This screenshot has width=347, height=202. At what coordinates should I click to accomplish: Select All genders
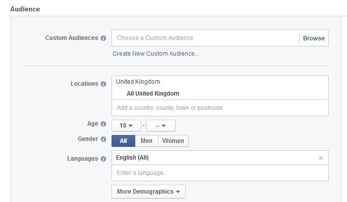click(123, 141)
